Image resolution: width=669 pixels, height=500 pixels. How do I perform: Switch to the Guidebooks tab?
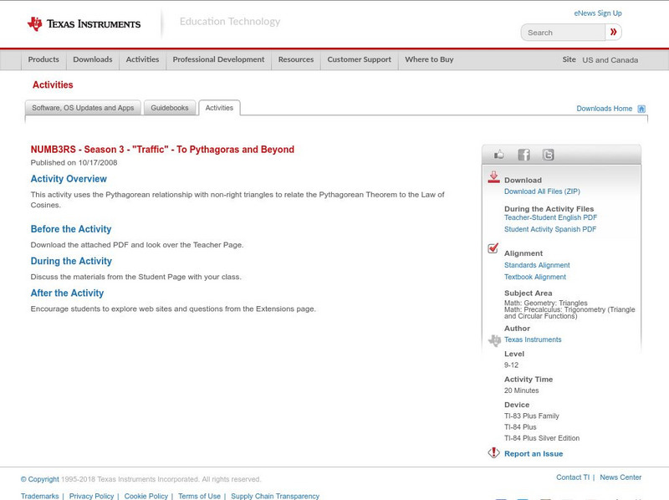click(170, 108)
